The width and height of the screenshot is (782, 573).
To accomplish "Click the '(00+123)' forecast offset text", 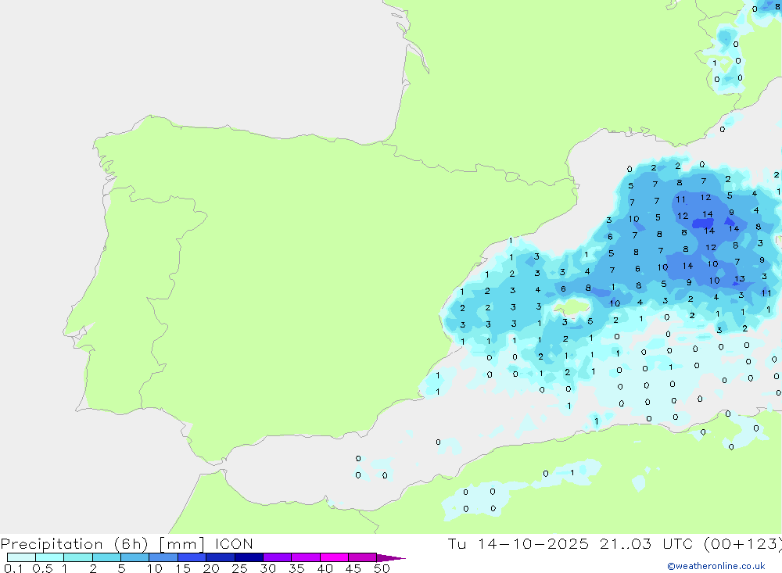I will click(743, 543).
